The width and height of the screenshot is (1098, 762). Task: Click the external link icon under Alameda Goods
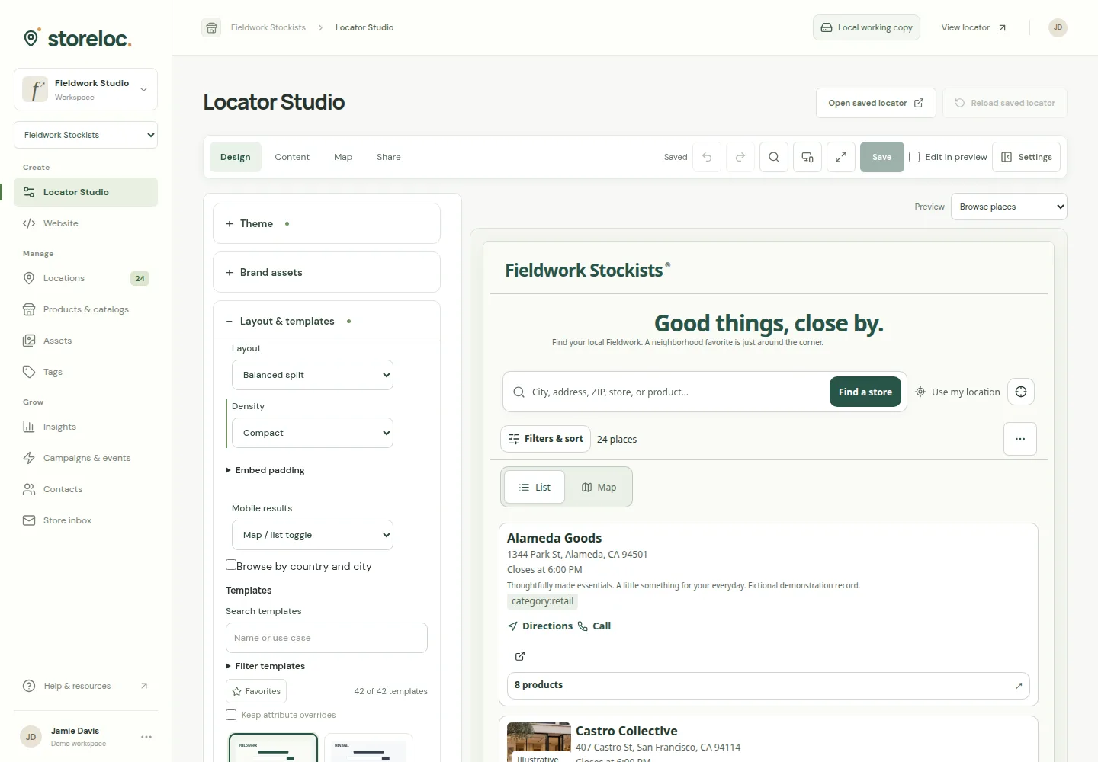tap(520, 656)
